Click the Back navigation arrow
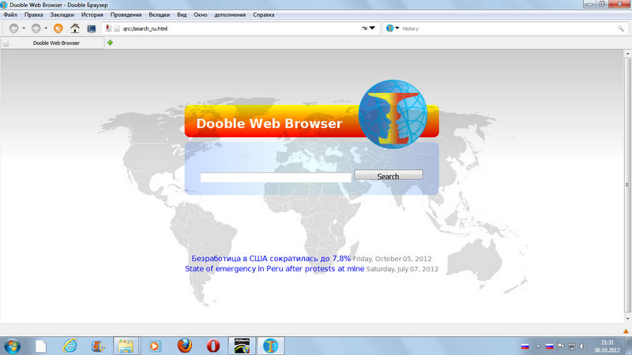The height and width of the screenshot is (355, 632). [13, 28]
